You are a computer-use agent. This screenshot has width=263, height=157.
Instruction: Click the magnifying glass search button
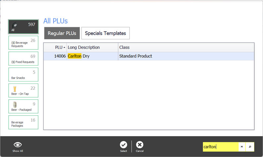[x=250, y=147]
